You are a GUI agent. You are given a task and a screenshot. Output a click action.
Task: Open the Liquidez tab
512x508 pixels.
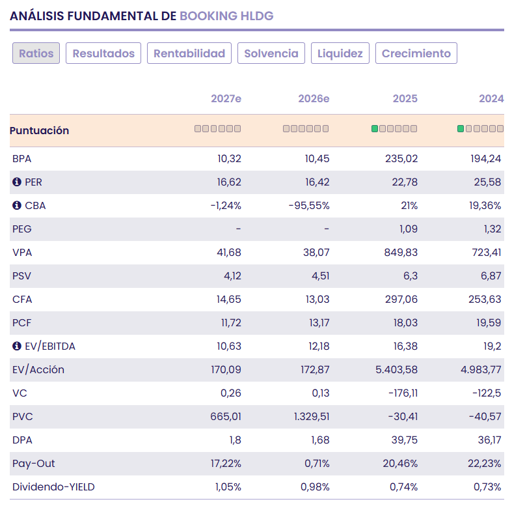coord(340,53)
